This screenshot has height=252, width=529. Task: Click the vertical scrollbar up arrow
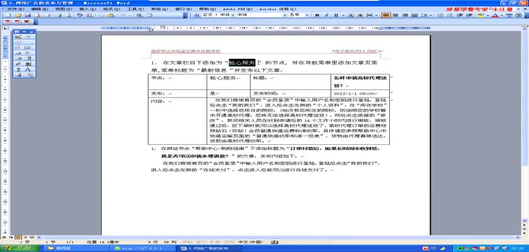coord(526,28)
